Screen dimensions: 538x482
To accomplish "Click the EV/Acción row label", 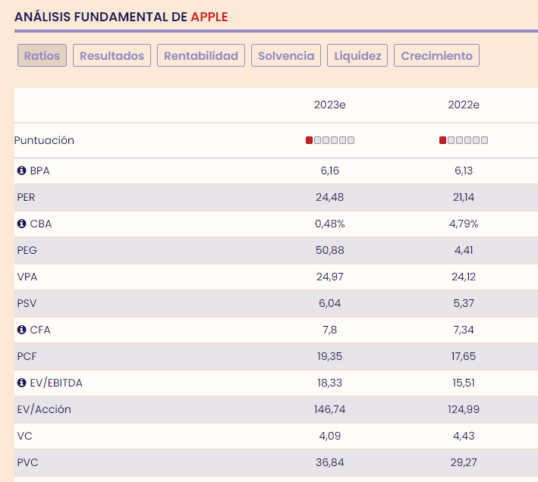I will [x=44, y=409].
